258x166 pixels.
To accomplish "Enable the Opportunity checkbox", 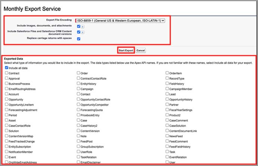I will 7,100.
